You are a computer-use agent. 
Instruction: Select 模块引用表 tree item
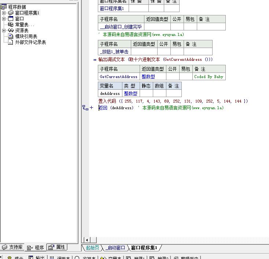tap(26, 36)
